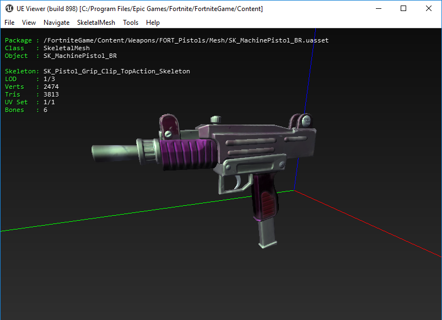Open the View menu
This screenshot has height=320, width=442.
click(29, 23)
